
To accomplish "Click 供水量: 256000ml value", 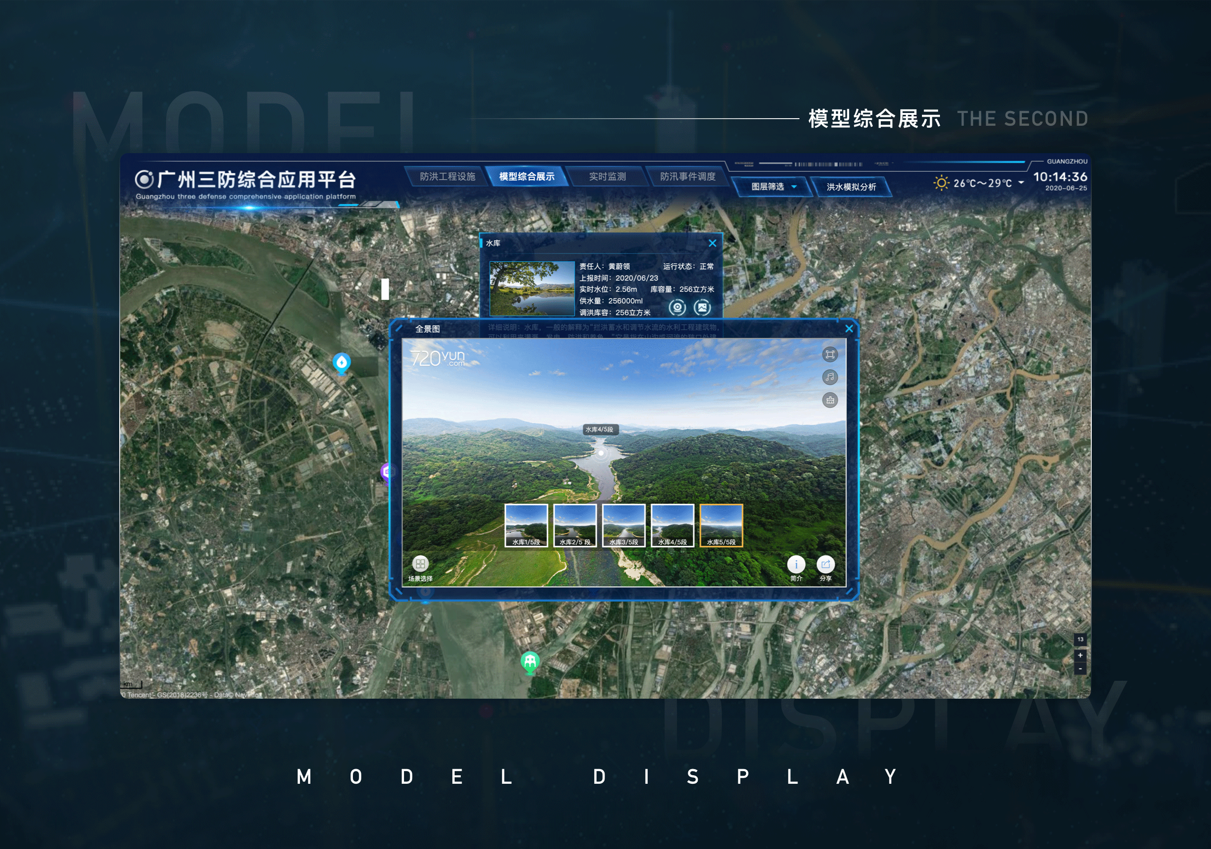I will click(611, 301).
